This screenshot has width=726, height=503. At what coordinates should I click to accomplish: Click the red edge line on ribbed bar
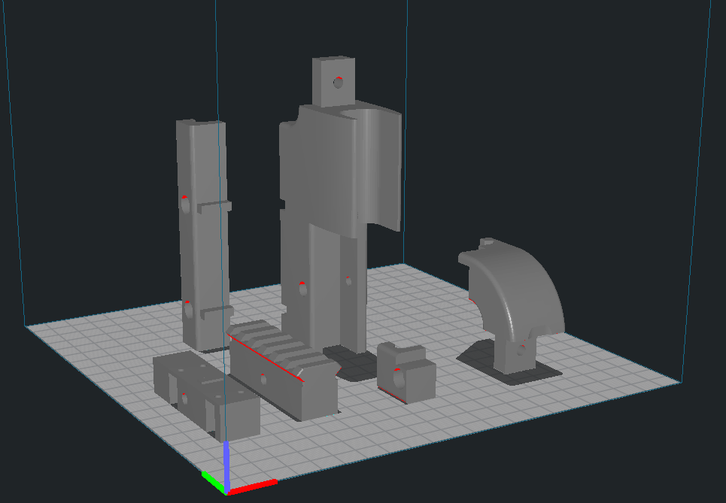[x=265, y=357]
